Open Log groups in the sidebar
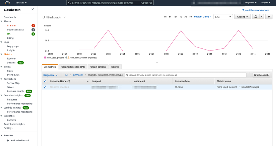The height and width of the screenshot is (146, 276). [13, 46]
